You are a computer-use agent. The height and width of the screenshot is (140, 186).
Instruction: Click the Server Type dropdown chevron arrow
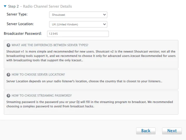tap(105, 15)
